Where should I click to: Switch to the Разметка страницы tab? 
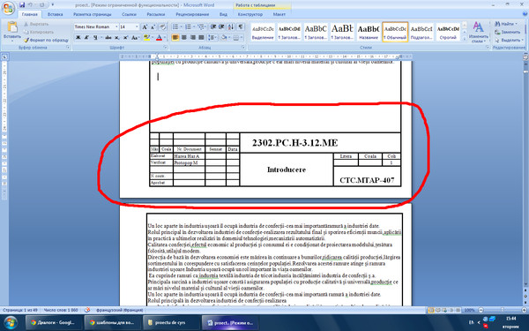[92, 14]
